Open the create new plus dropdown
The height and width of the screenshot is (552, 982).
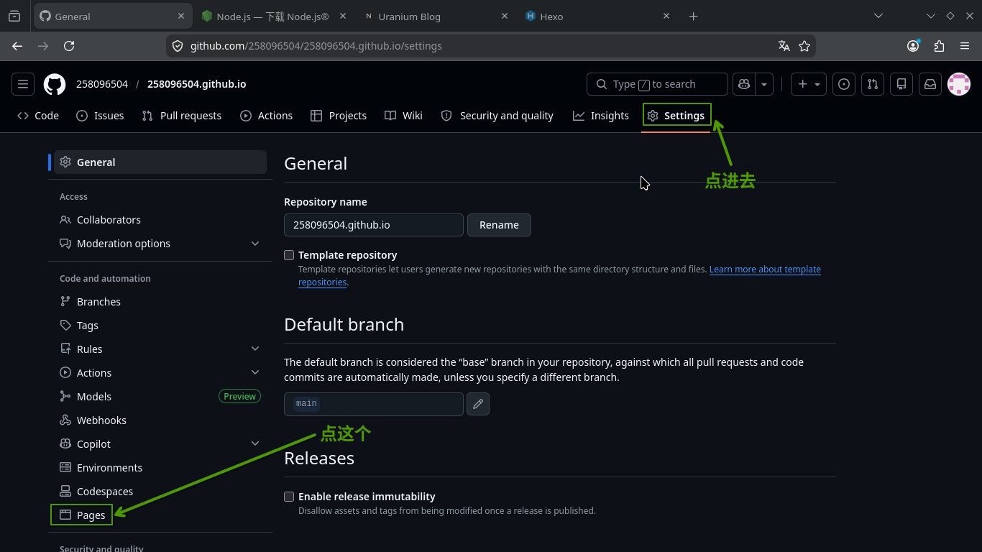[x=809, y=84]
